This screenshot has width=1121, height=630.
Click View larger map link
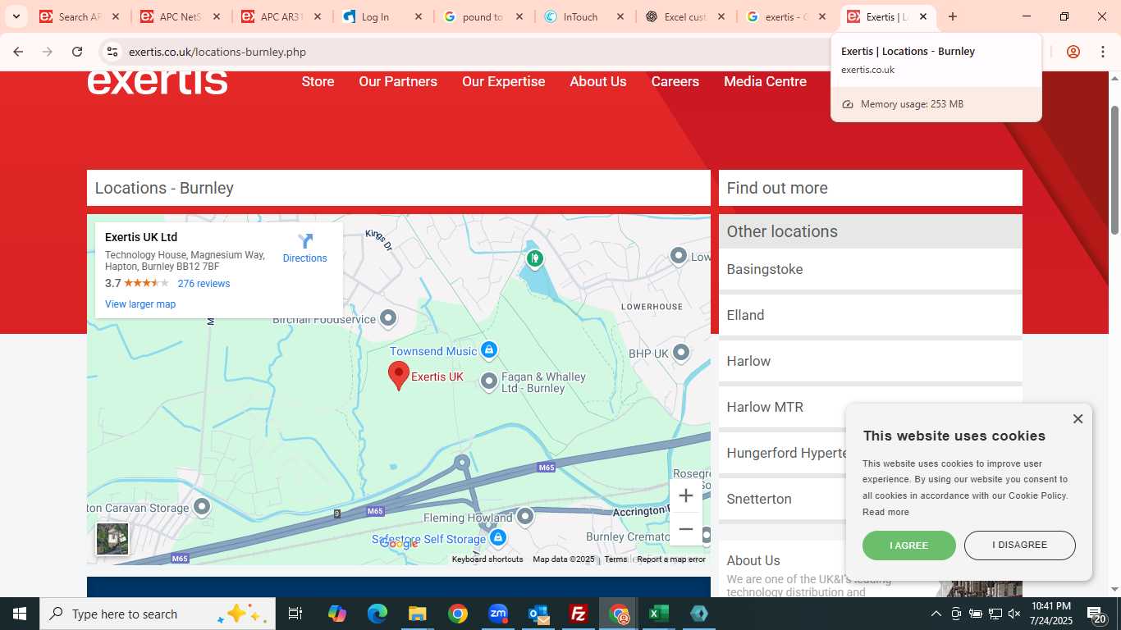tap(140, 304)
